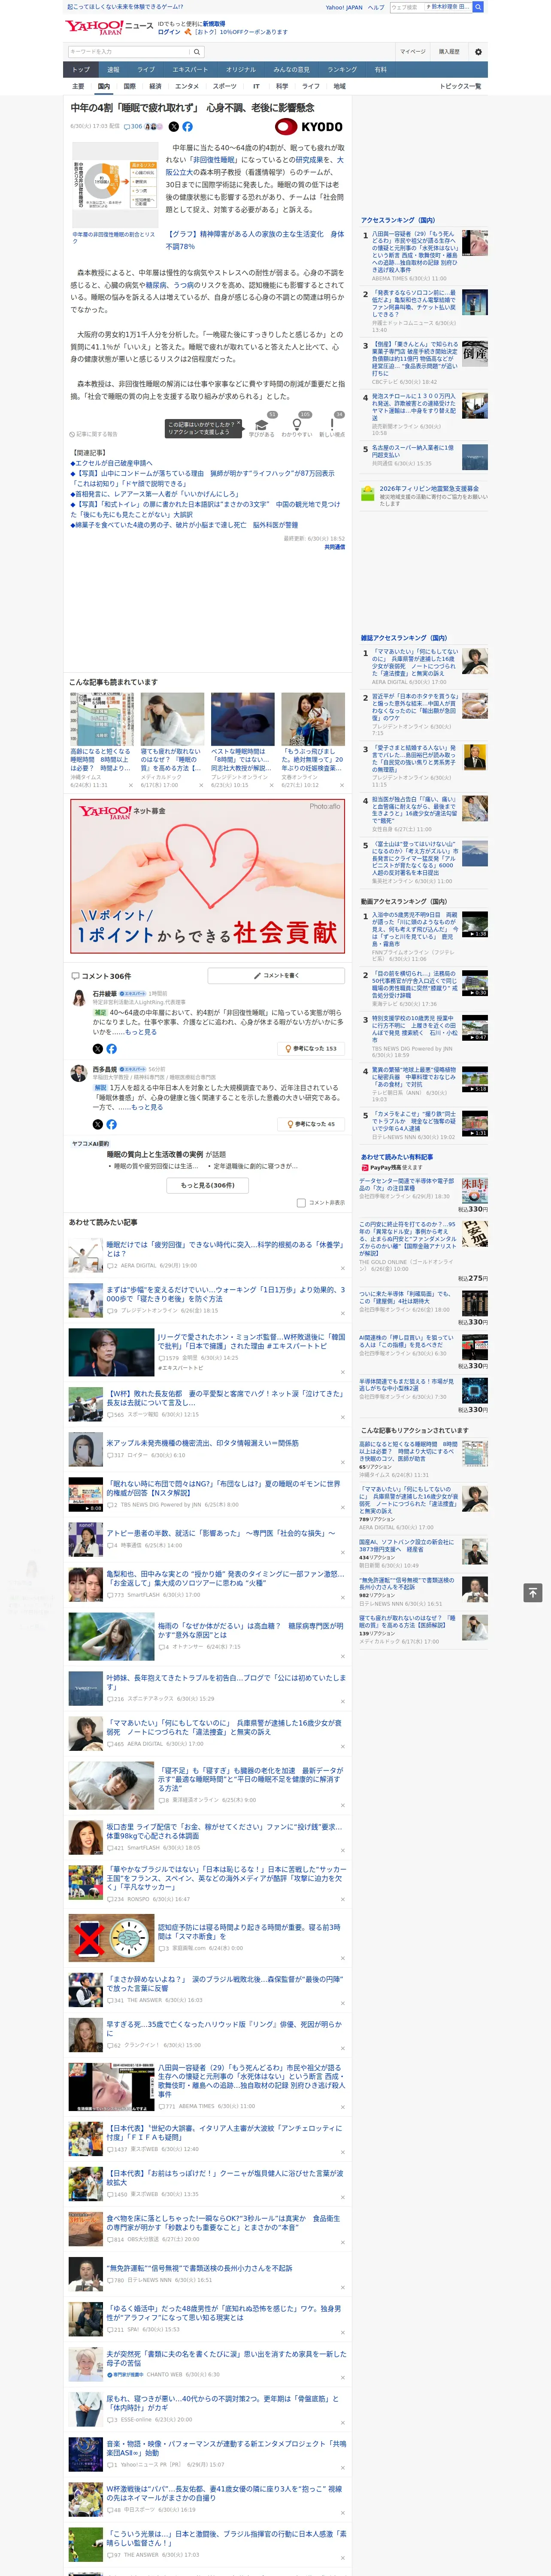Open マイページ link

pos(413,52)
